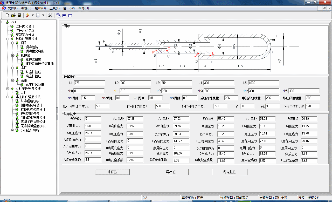Viewport: 332px width, 202px height.
Task: Open the 工具(T) menu
Action: click(x=54, y=8)
